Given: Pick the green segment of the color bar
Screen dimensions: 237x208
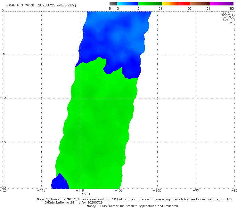Looking at the screenshot, I should click(x=150, y=4).
